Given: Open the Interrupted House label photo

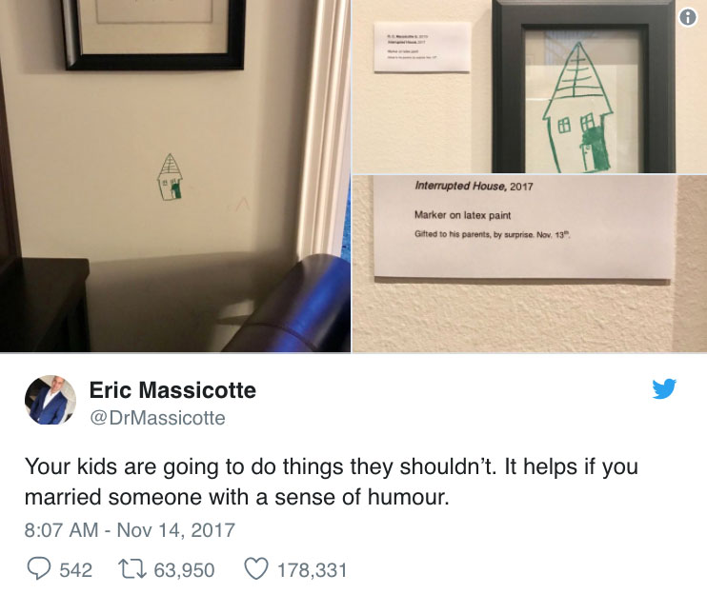Looking at the screenshot, I should click(530, 264).
